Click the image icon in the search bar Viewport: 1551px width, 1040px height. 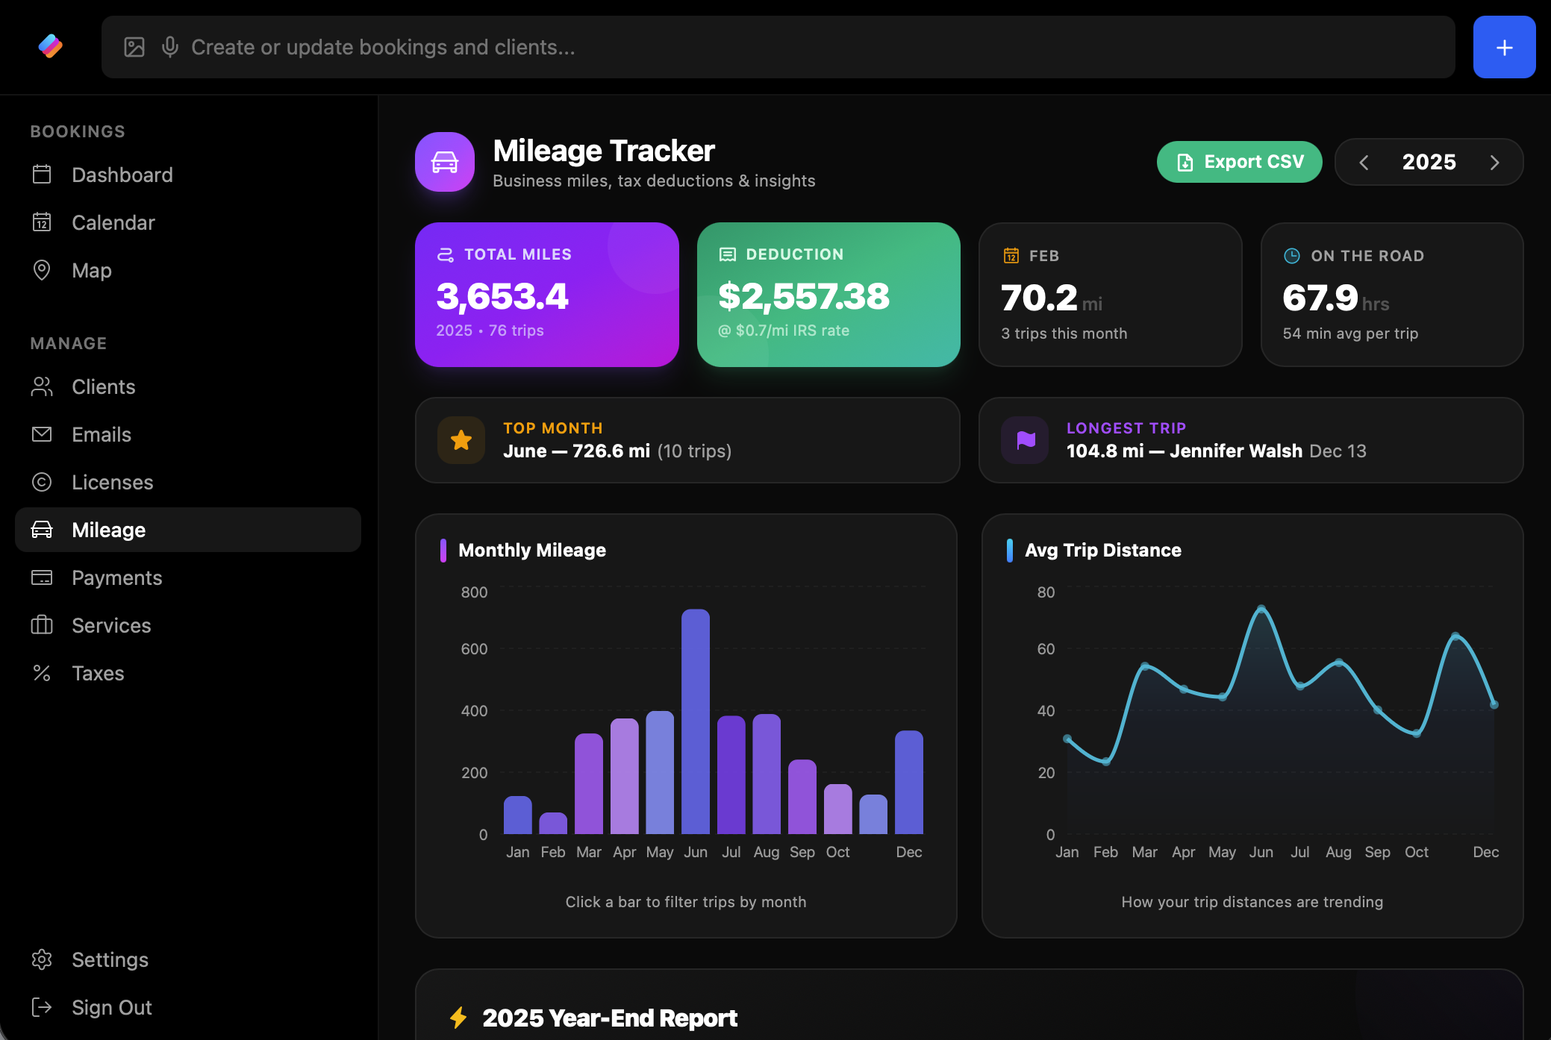pos(134,47)
